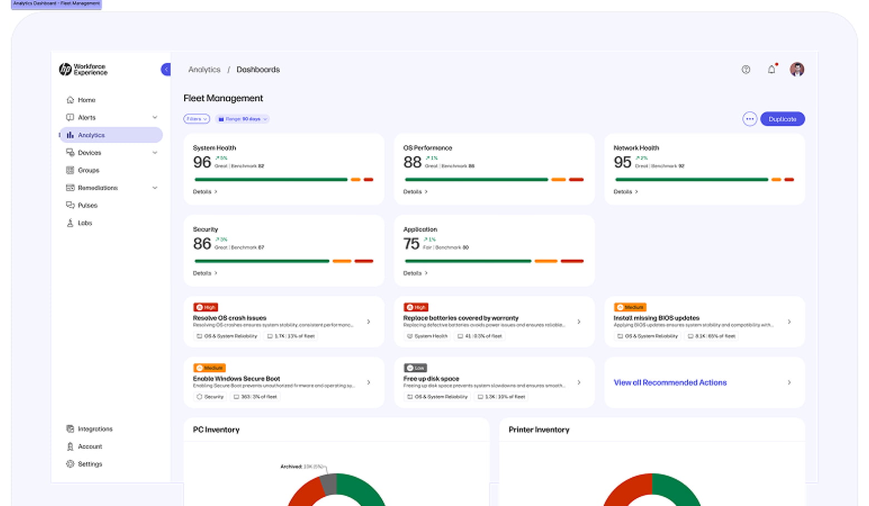This screenshot has height=506, width=869.
Task: Open the notifications bell
Action: coord(771,69)
